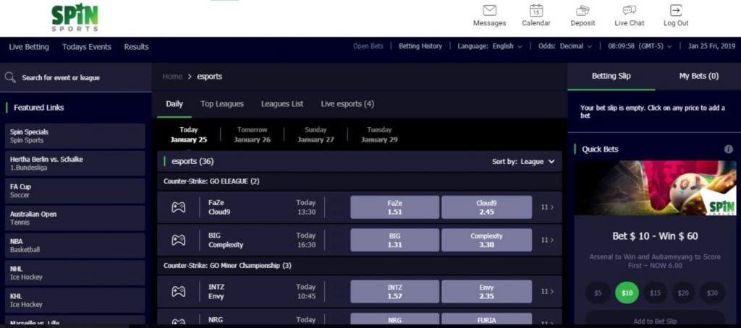Select the $15 stake option
The height and width of the screenshot is (328, 741).
[655, 293]
